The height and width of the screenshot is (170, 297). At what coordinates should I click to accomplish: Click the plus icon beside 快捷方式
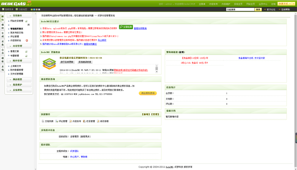coord(294,4)
